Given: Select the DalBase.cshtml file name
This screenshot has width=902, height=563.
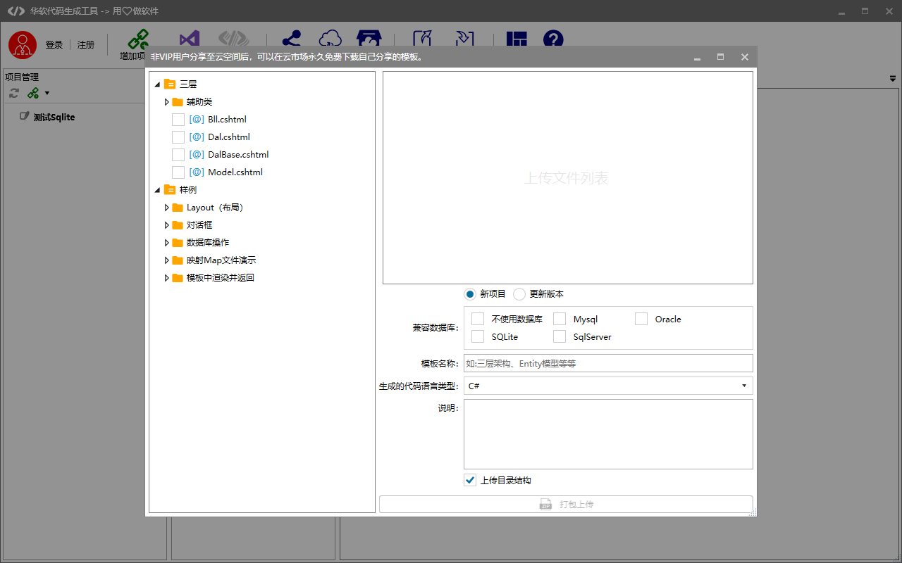Looking at the screenshot, I should point(238,155).
